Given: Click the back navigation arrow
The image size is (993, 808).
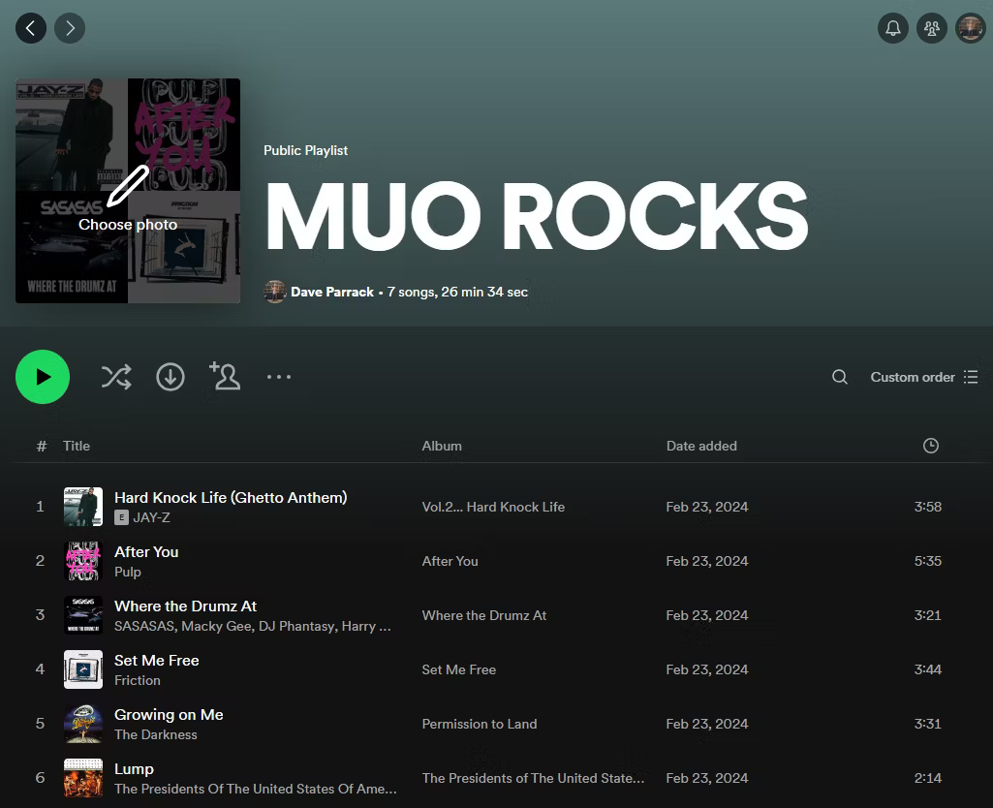Looking at the screenshot, I should pos(30,27).
